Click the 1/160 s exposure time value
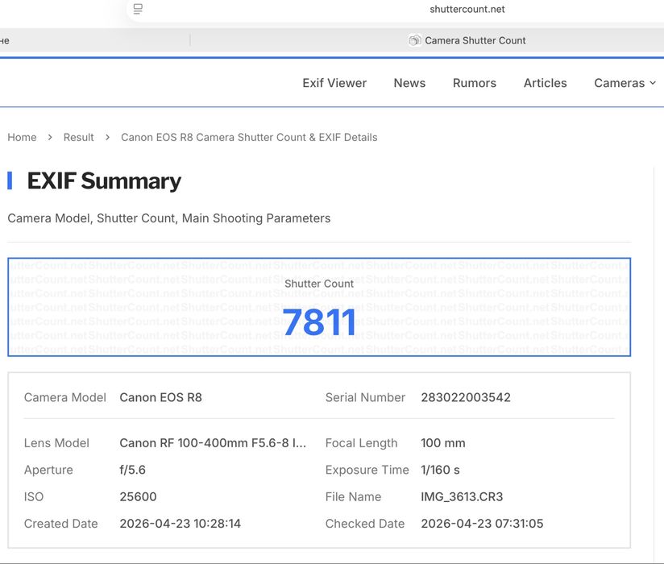Image resolution: width=664 pixels, height=564 pixels. [x=440, y=470]
